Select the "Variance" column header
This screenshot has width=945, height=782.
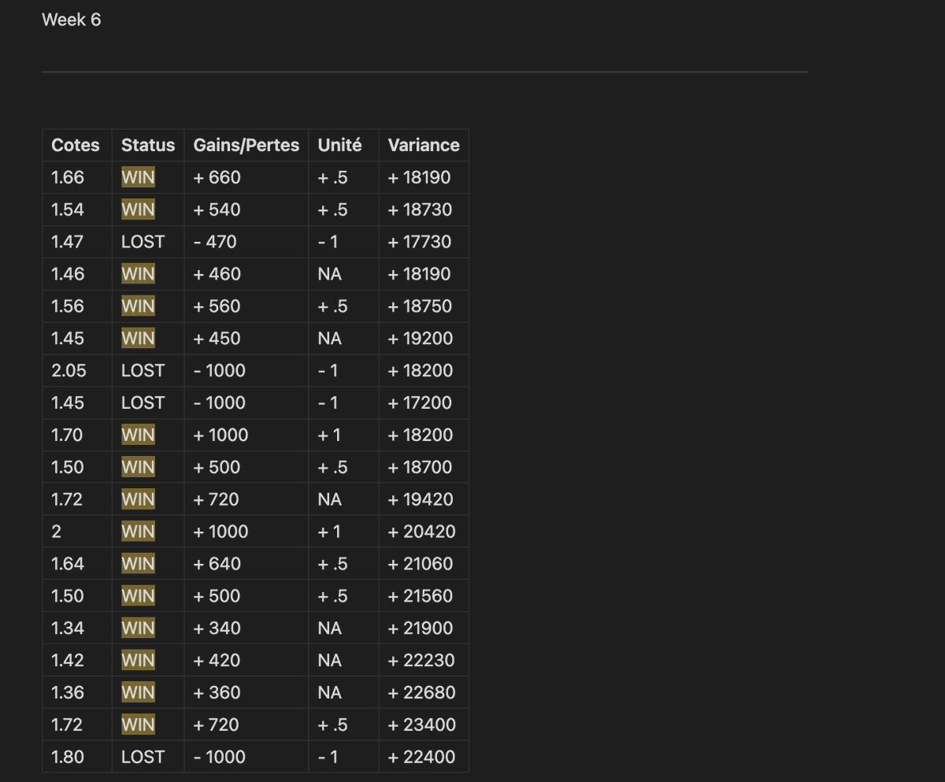tap(424, 145)
